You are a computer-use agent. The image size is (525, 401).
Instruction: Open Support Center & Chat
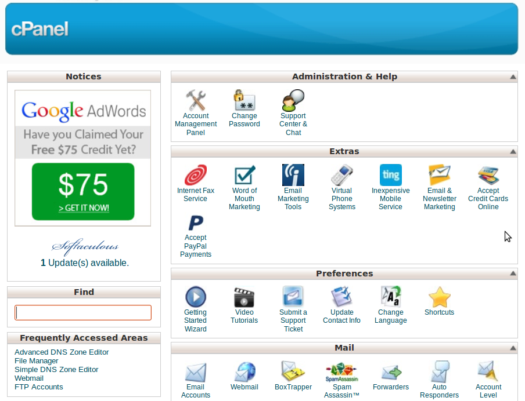[293, 101]
